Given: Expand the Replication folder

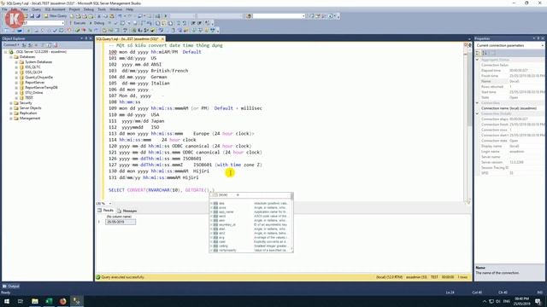Looking at the screenshot, I should click(11, 113).
